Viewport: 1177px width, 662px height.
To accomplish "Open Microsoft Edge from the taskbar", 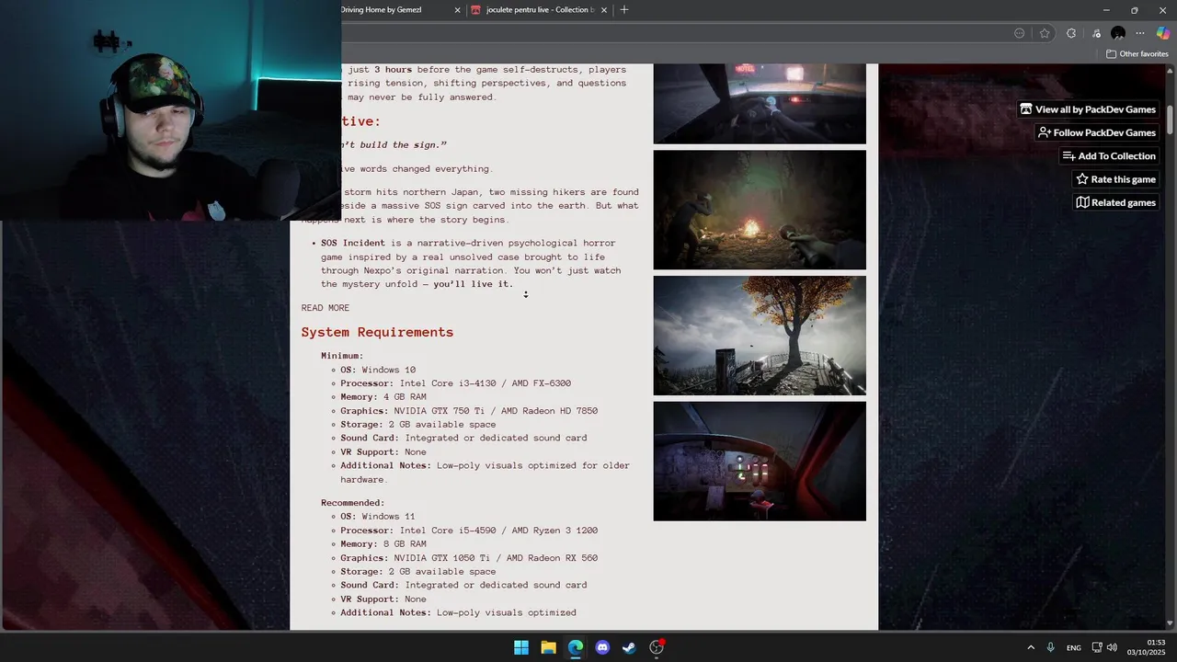I will [576, 647].
